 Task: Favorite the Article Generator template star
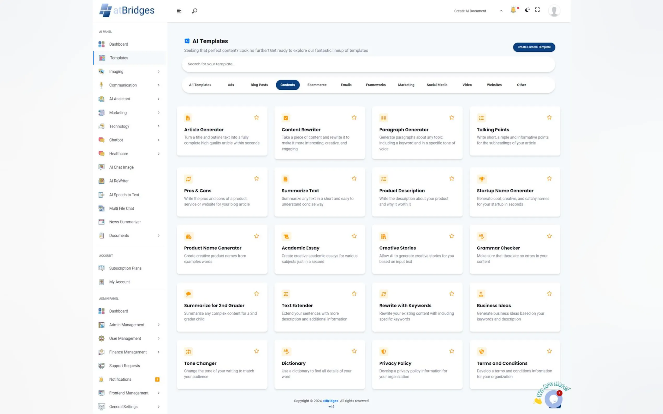point(256,118)
